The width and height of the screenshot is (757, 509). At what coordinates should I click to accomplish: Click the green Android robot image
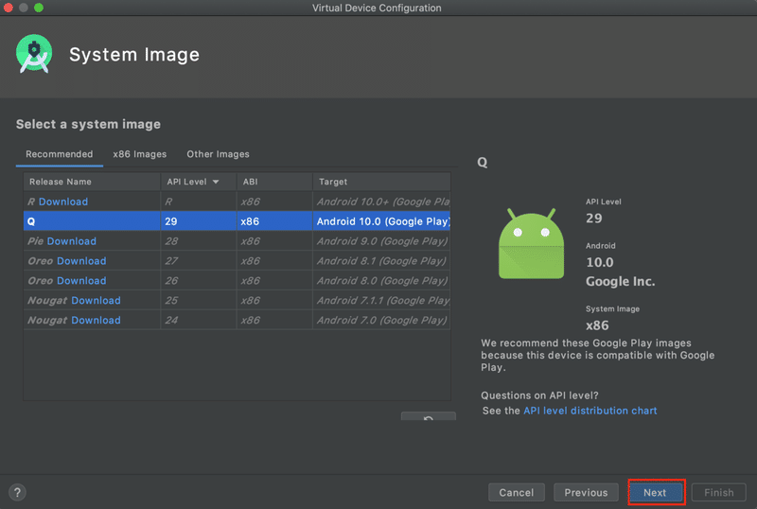531,244
